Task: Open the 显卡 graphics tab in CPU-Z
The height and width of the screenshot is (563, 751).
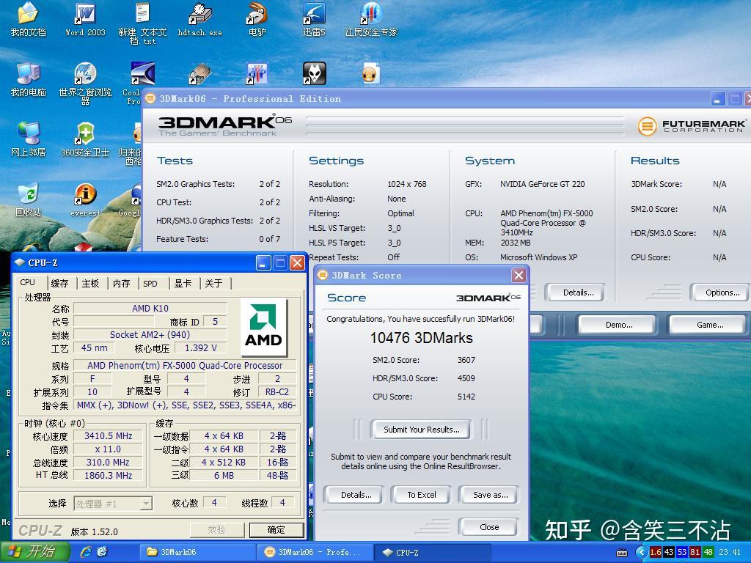Action: 182,283
